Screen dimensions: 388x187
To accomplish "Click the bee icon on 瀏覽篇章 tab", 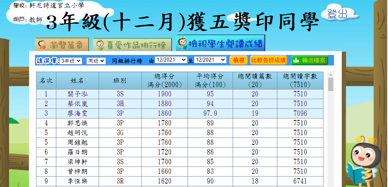I will pyautogui.click(x=42, y=45).
